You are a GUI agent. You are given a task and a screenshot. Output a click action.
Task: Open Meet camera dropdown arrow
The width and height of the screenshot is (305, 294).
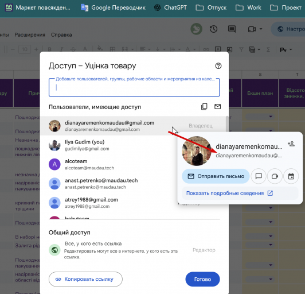261,29
